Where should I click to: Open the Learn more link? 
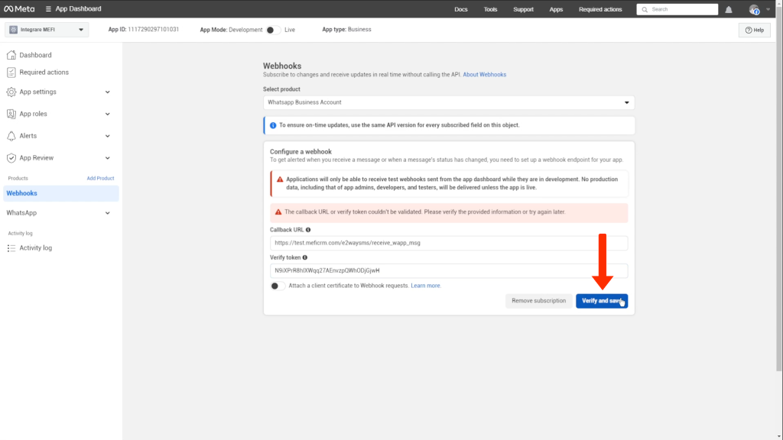pyautogui.click(x=425, y=286)
